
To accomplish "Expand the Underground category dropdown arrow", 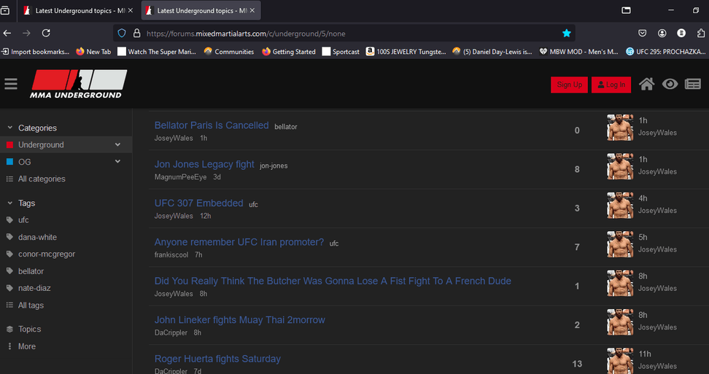I will [117, 144].
